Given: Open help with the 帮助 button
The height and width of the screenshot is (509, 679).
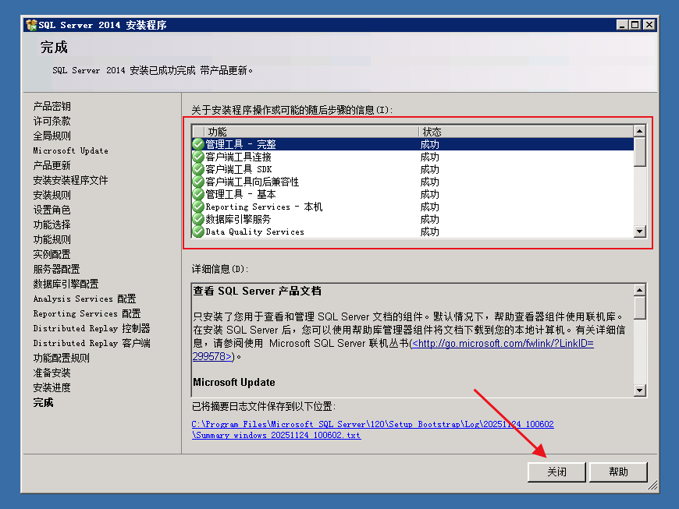Looking at the screenshot, I should (618, 472).
